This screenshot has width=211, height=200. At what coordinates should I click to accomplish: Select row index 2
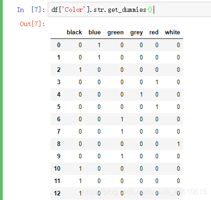59,70
